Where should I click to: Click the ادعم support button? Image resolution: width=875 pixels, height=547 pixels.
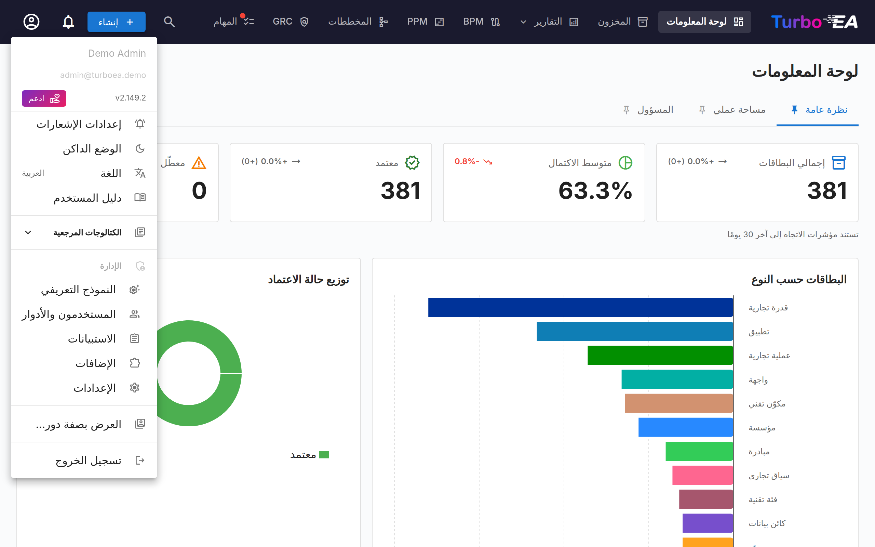point(44,98)
